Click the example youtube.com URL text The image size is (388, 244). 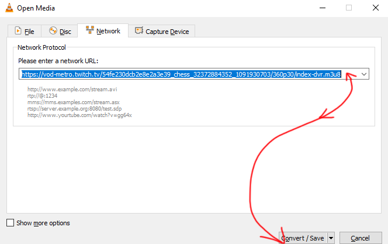79,115
